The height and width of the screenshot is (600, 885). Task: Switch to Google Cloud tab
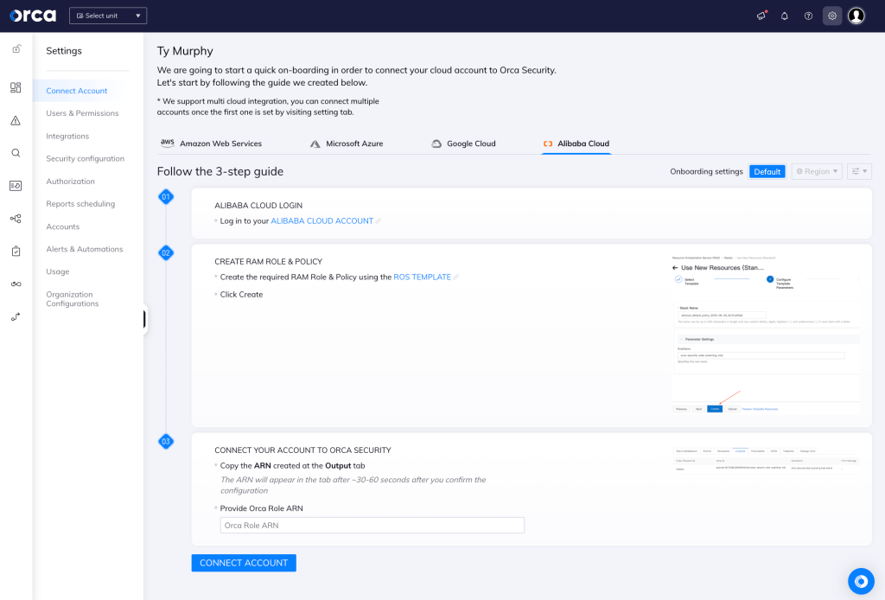point(464,144)
